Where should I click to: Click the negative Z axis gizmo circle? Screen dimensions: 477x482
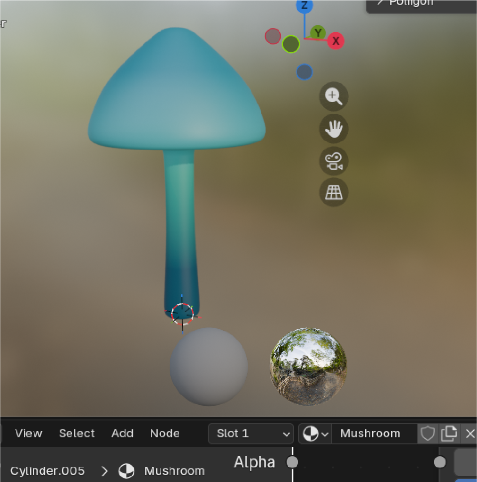coord(305,72)
